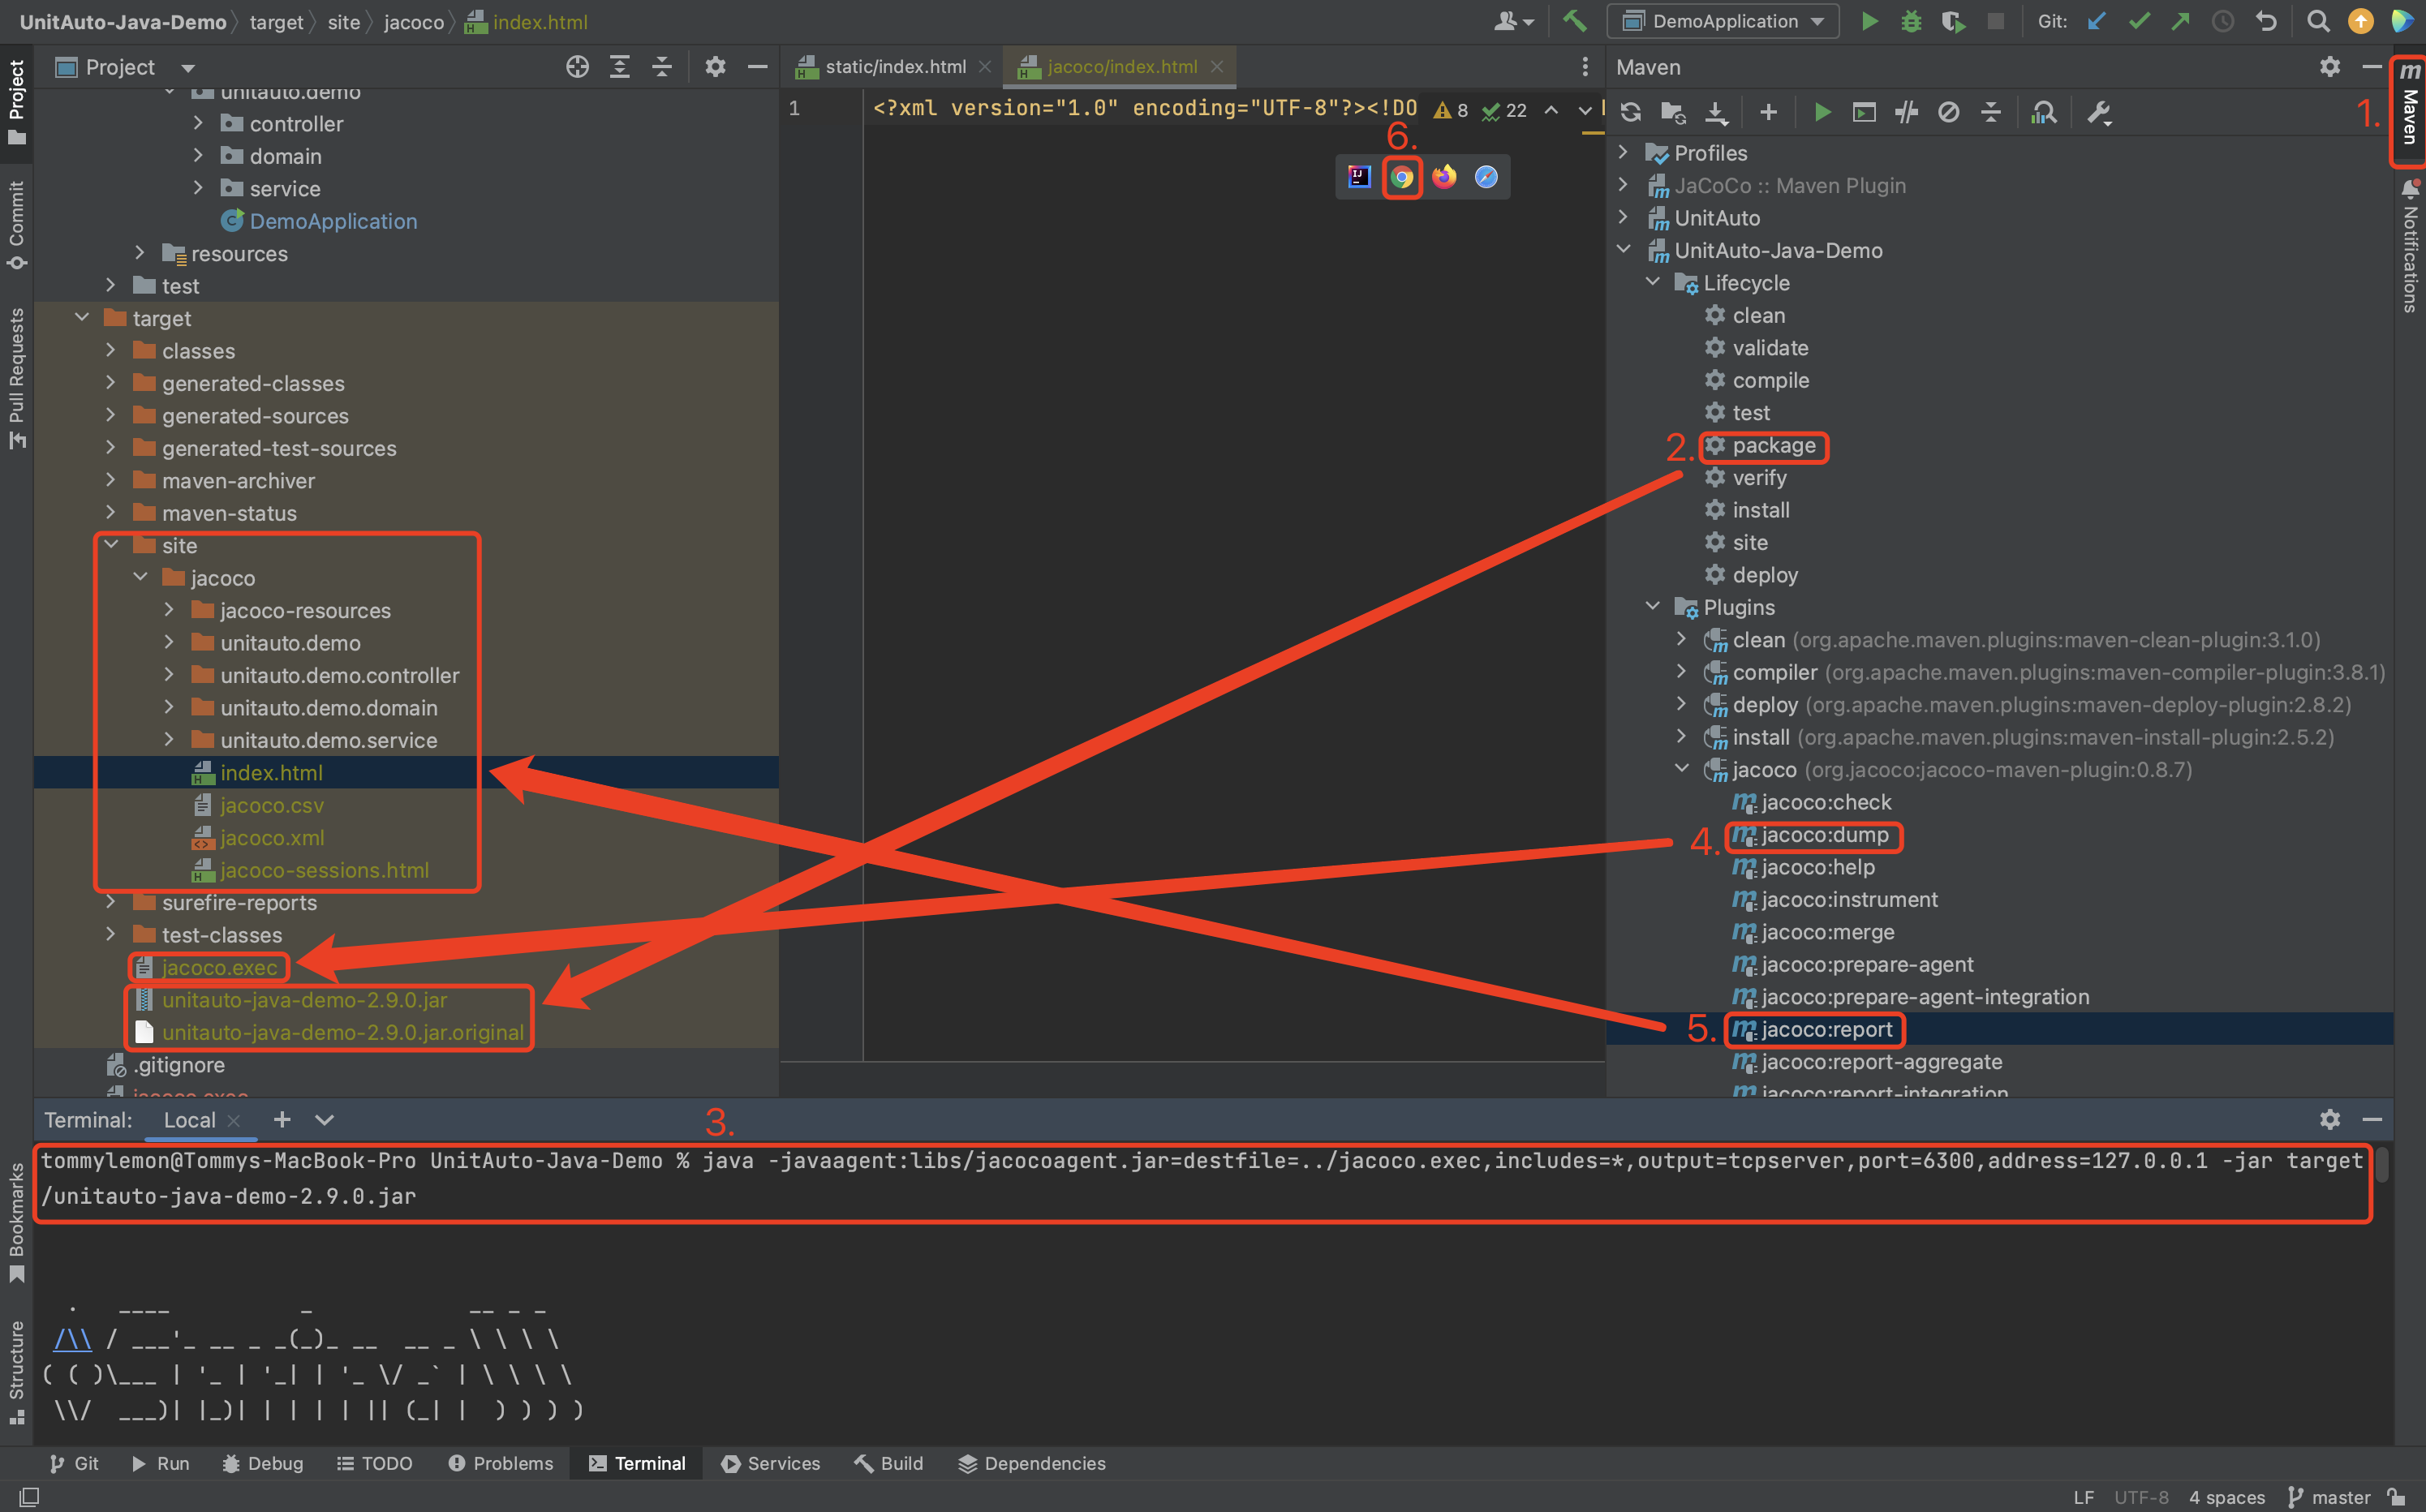Click the Maven download sources icon

pyautogui.click(x=1716, y=112)
